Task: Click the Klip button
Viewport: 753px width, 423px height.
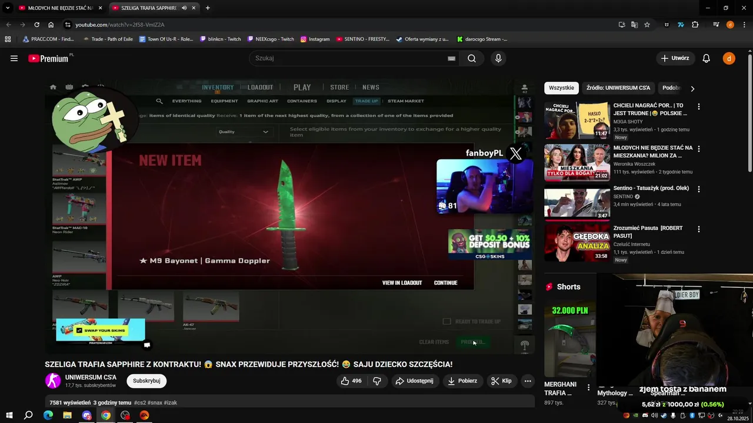Action: click(501, 381)
